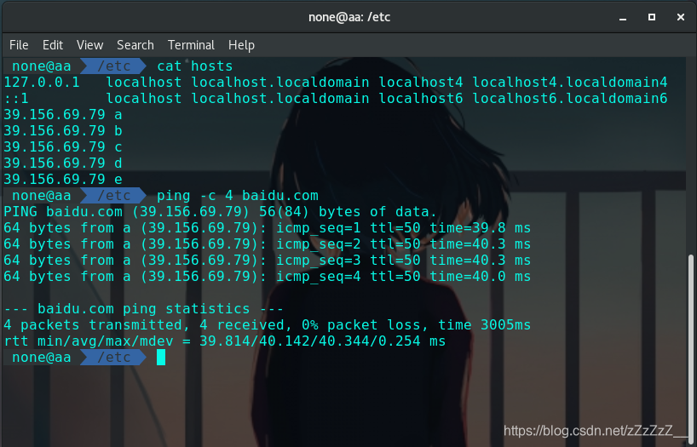Click the 'rtt min/avg/max/mdev' line
This screenshot has height=447, width=697.
coord(224,341)
